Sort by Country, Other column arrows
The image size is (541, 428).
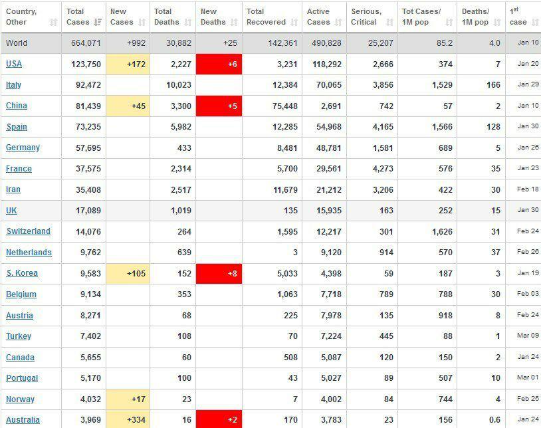pos(53,23)
